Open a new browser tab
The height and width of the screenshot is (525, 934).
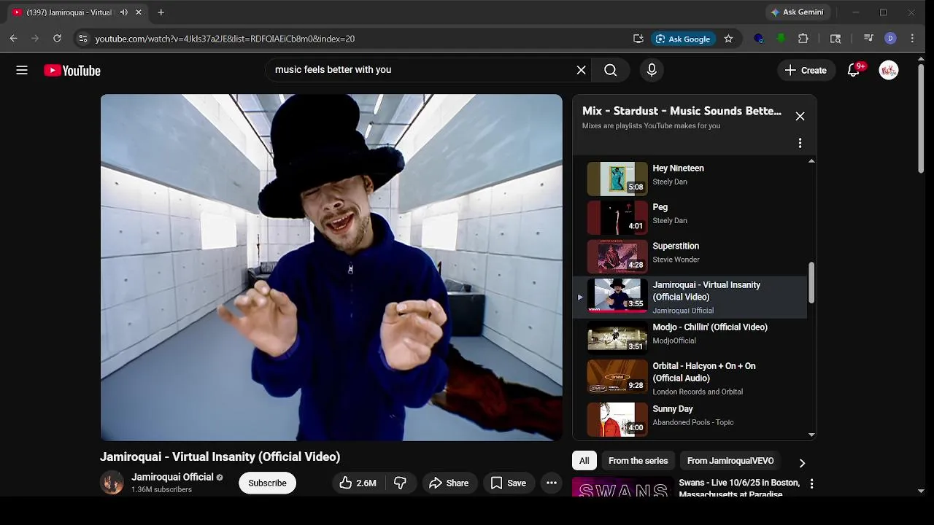point(161,12)
